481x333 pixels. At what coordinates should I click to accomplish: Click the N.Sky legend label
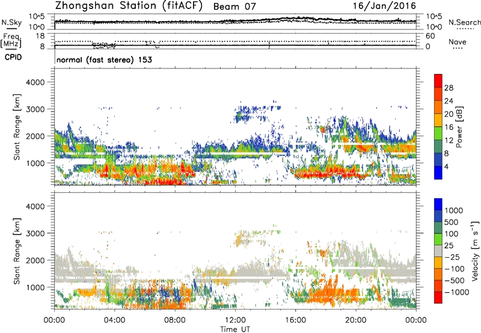click(x=11, y=22)
